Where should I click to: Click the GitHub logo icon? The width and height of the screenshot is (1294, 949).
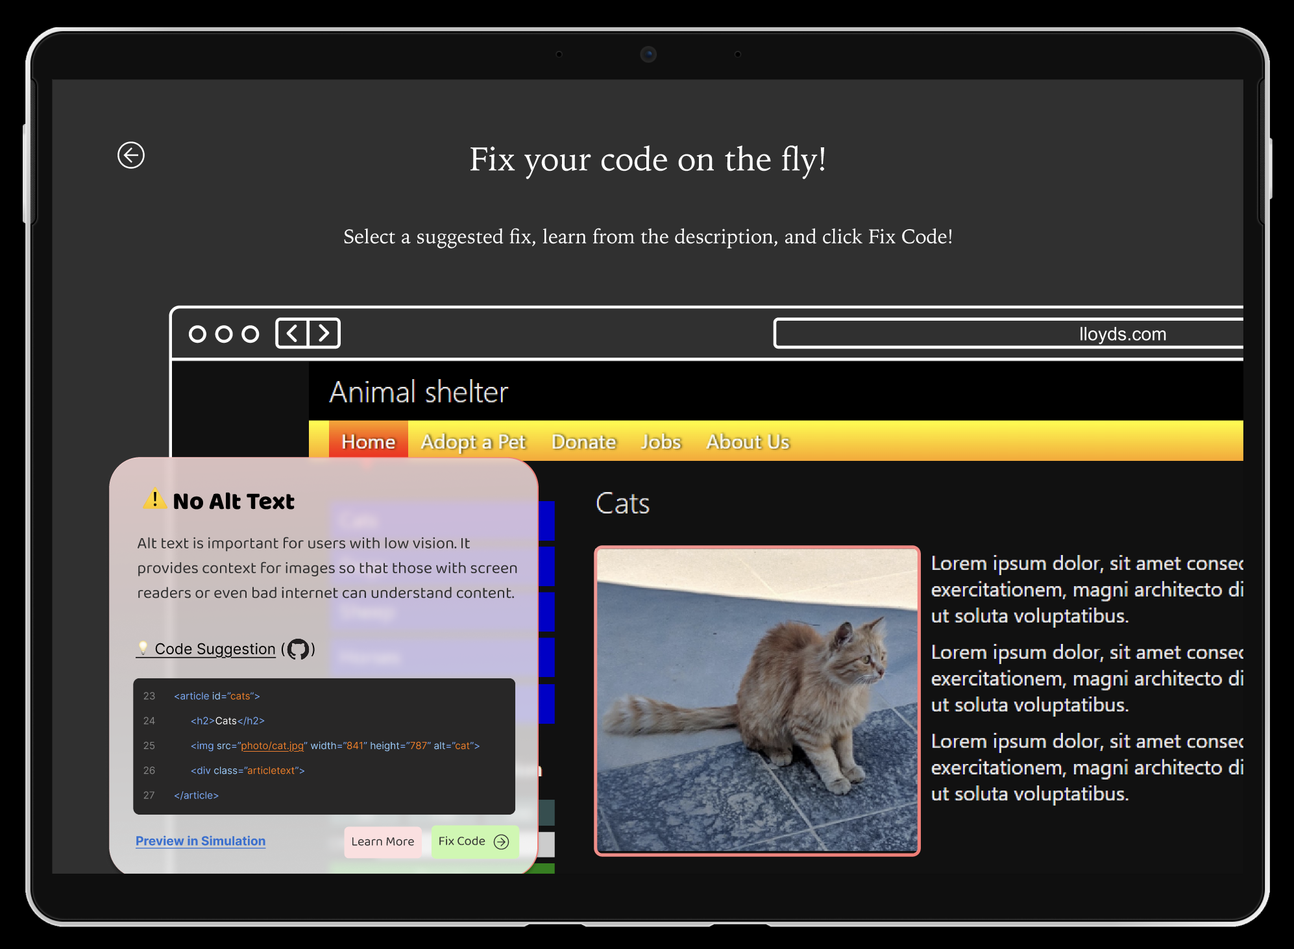[298, 648]
